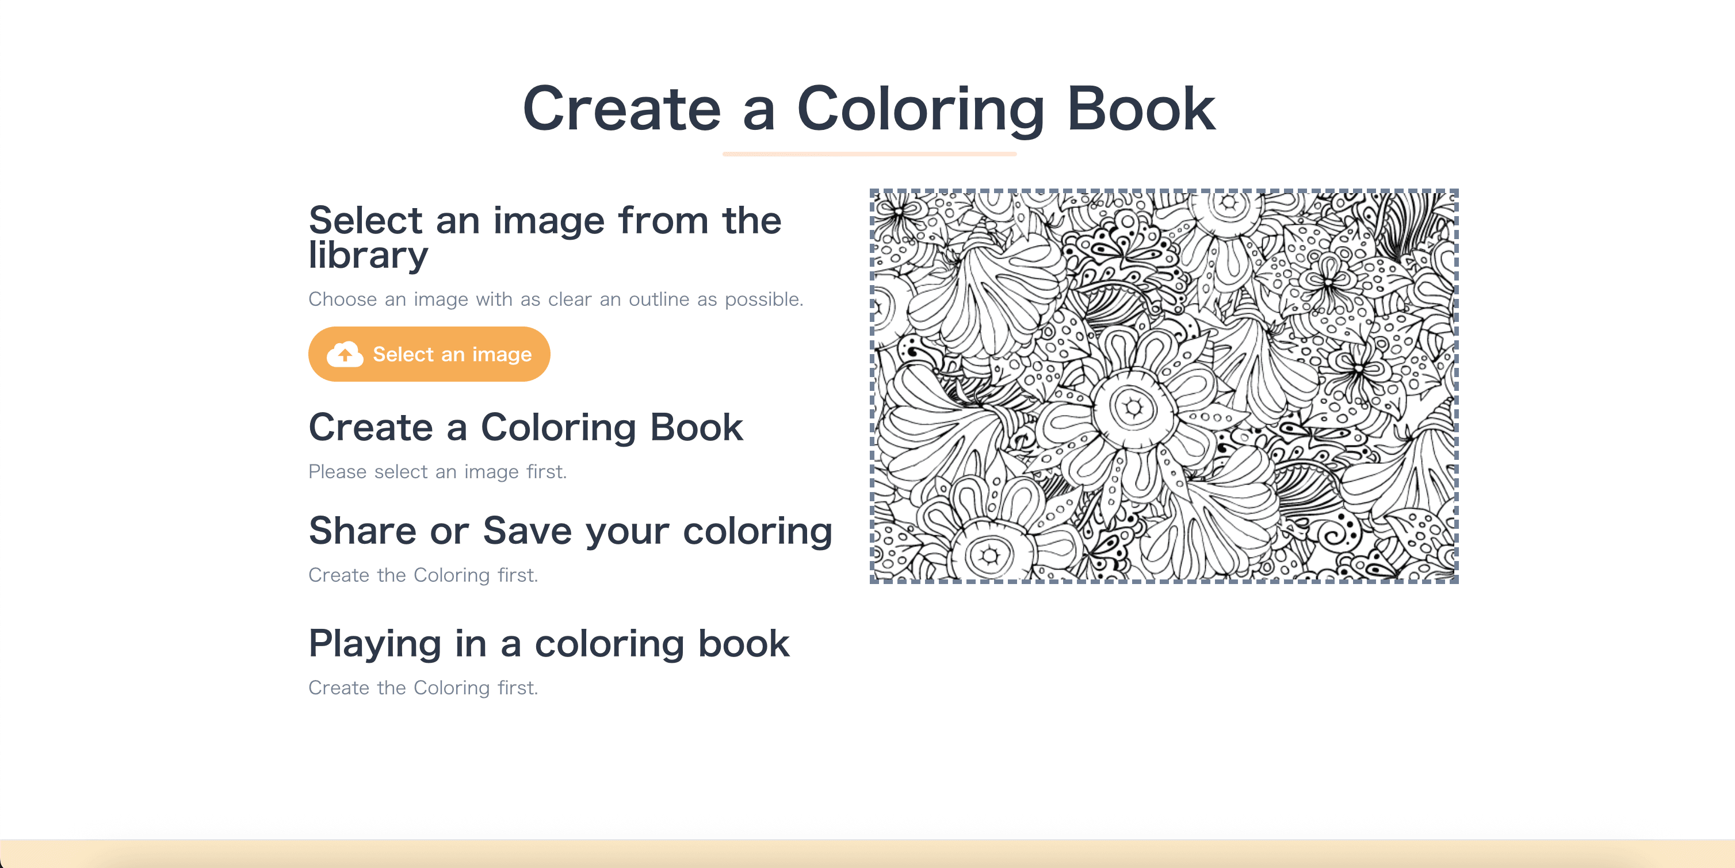Click Create the Coloring first under Playing heading
The width and height of the screenshot is (1735, 868).
423,688
